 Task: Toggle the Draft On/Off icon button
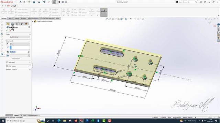[x=8, y=55]
